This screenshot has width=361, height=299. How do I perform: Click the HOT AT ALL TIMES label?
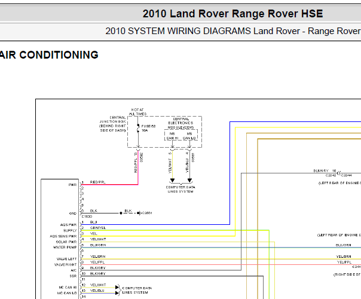[137, 112]
